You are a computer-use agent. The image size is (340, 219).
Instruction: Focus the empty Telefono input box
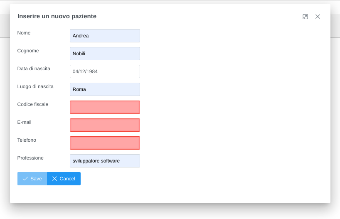pyautogui.click(x=105, y=143)
